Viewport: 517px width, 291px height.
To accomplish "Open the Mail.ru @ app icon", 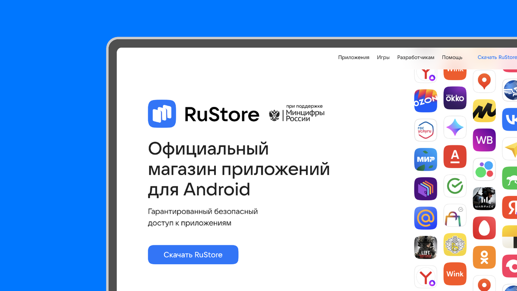I will click(x=426, y=218).
